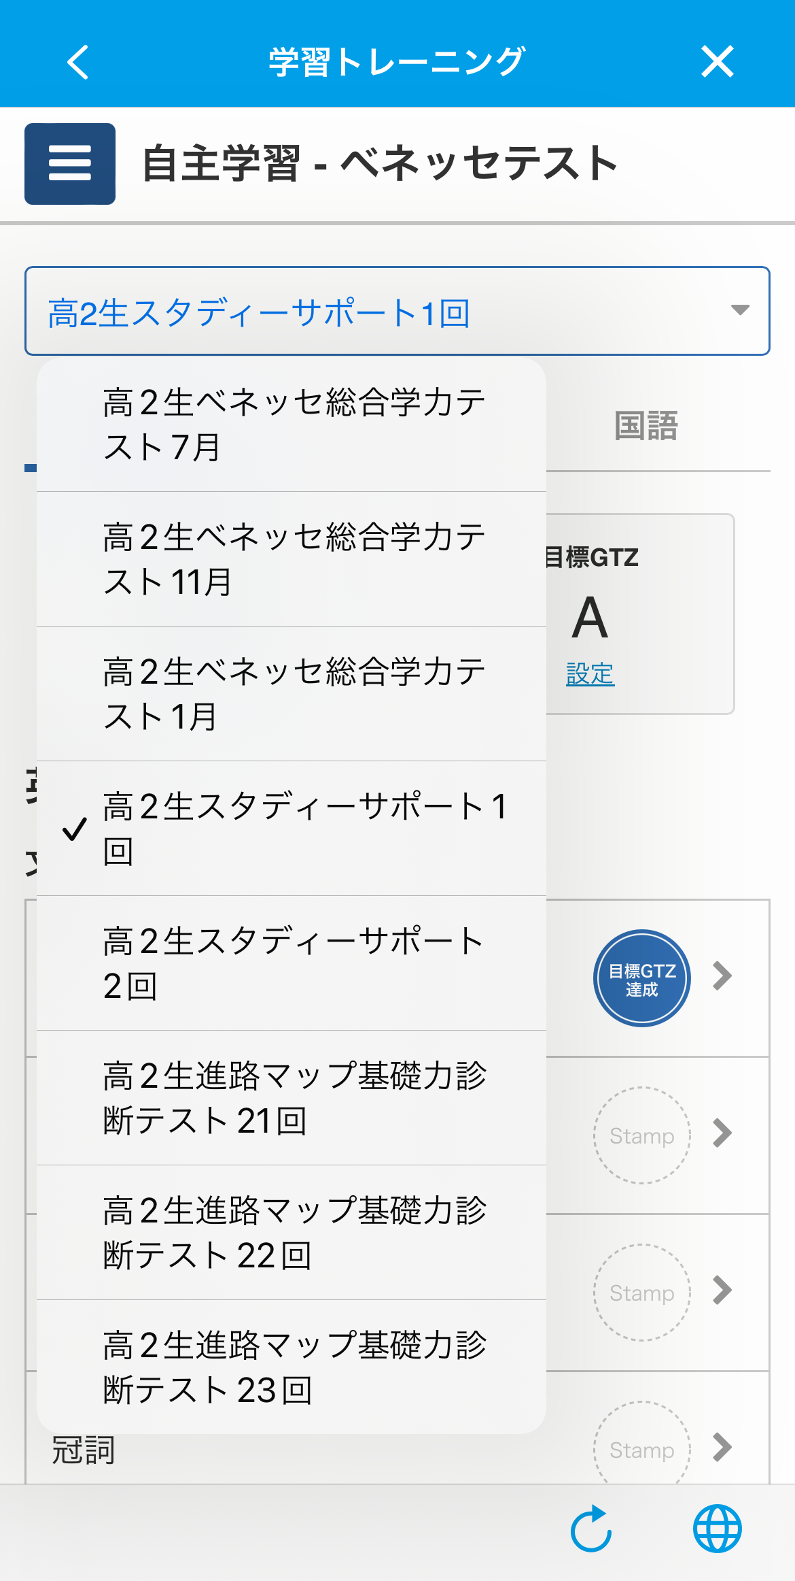
Task: Collapse the test selector dropdown arrow
Action: click(740, 310)
